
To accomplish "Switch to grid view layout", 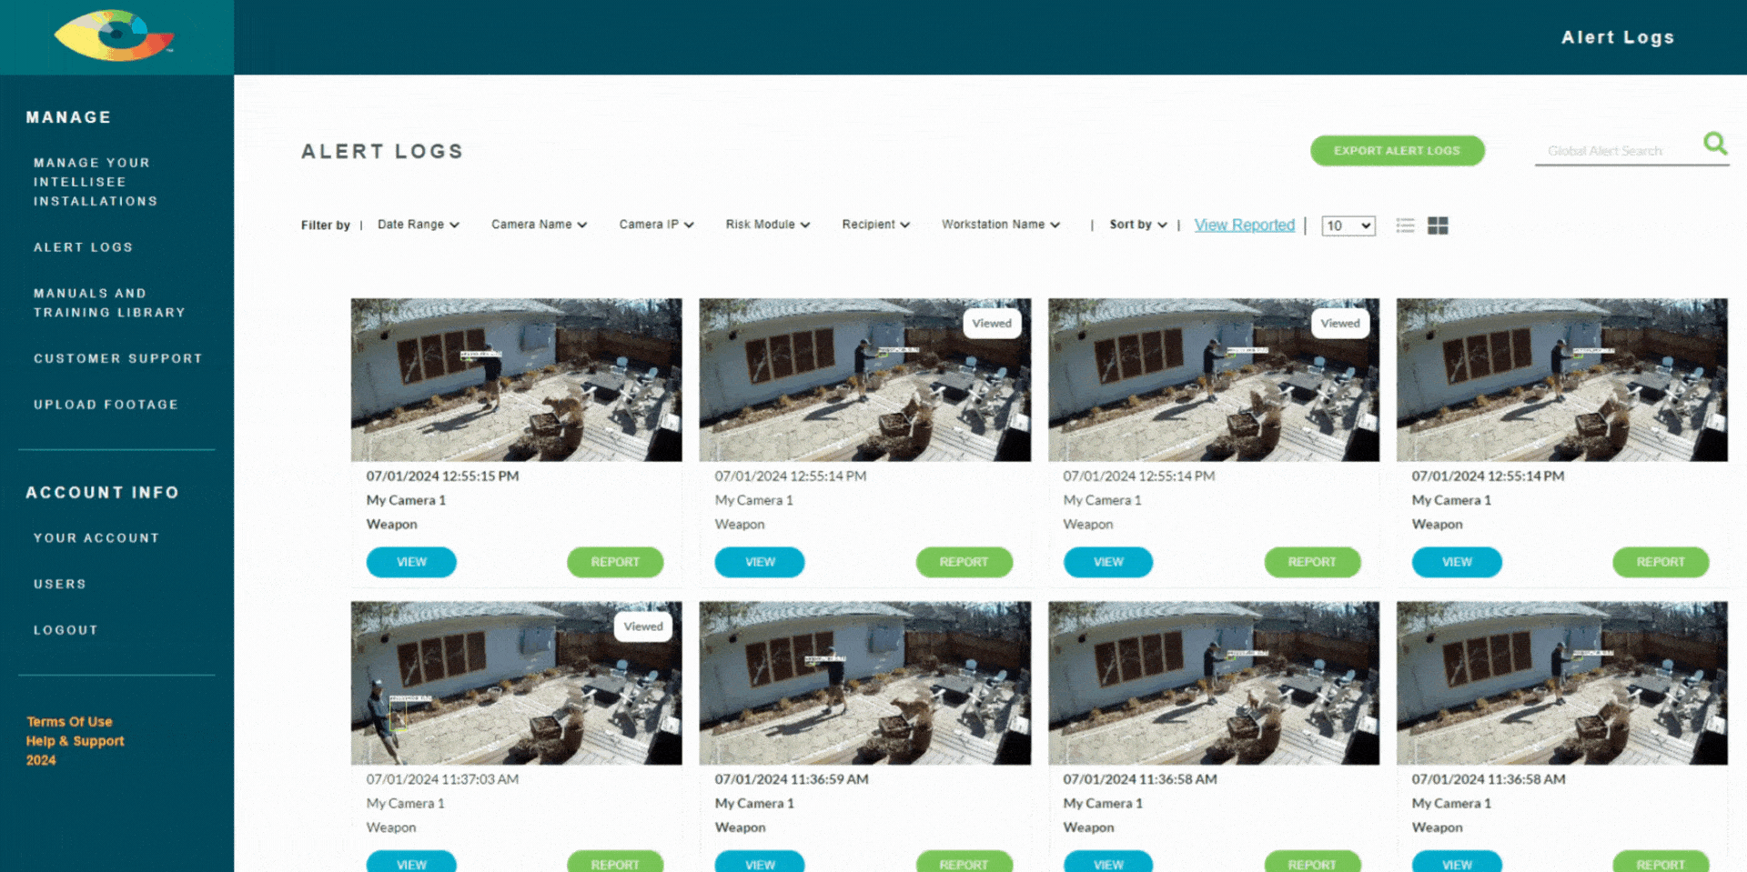I will 1438,226.
